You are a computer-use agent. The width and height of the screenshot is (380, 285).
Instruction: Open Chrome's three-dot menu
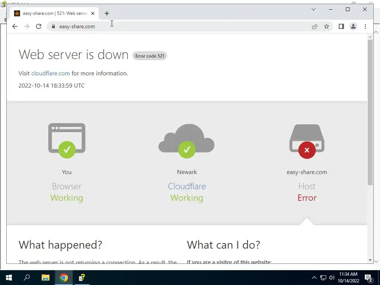pos(365,26)
